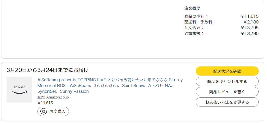This screenshot has width=267, height=124.
Task: Click the 注文概要 summary heading
Action: pos(192,8)
